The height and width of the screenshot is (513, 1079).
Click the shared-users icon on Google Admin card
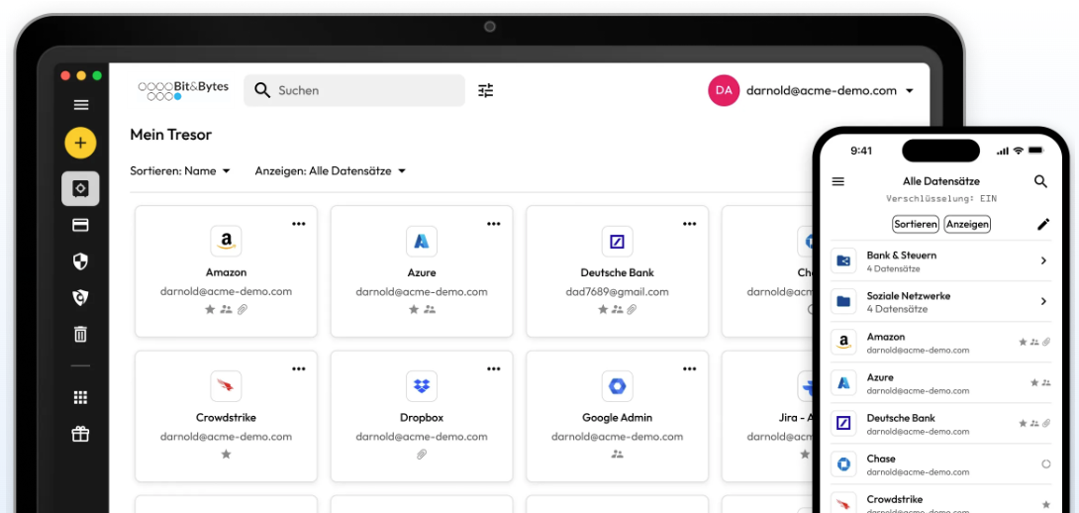coord(618,455)
